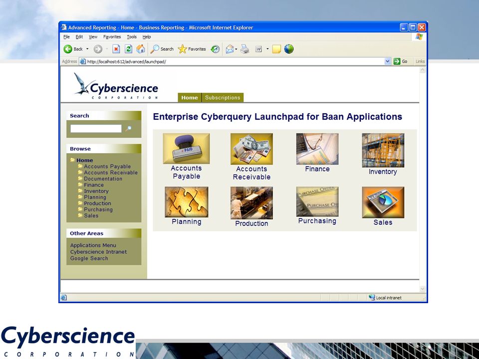479x359 pixels.
Task: Refresh the page with green arrows icon
Action: (129, 49)
